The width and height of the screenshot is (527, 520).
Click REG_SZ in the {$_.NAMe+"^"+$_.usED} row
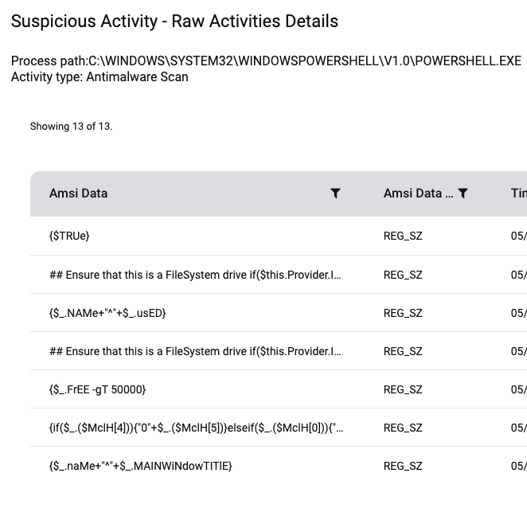pos(403,313)
